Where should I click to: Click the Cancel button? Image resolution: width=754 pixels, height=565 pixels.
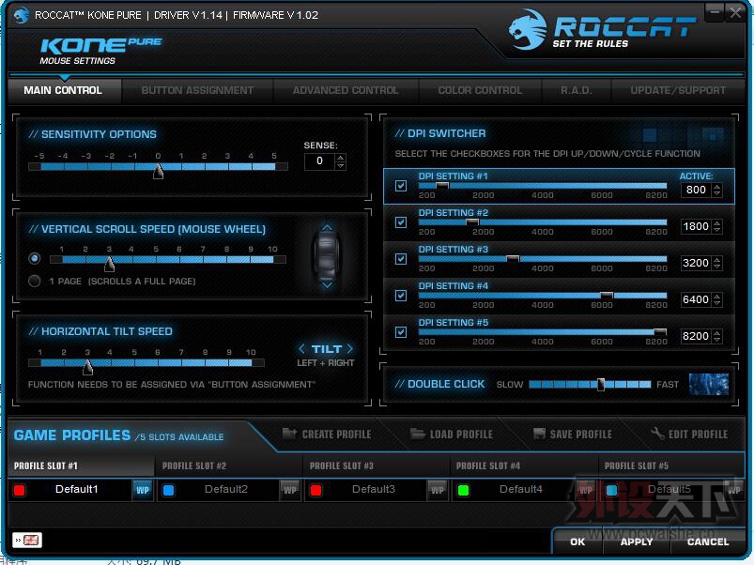[x=708, y=542]
